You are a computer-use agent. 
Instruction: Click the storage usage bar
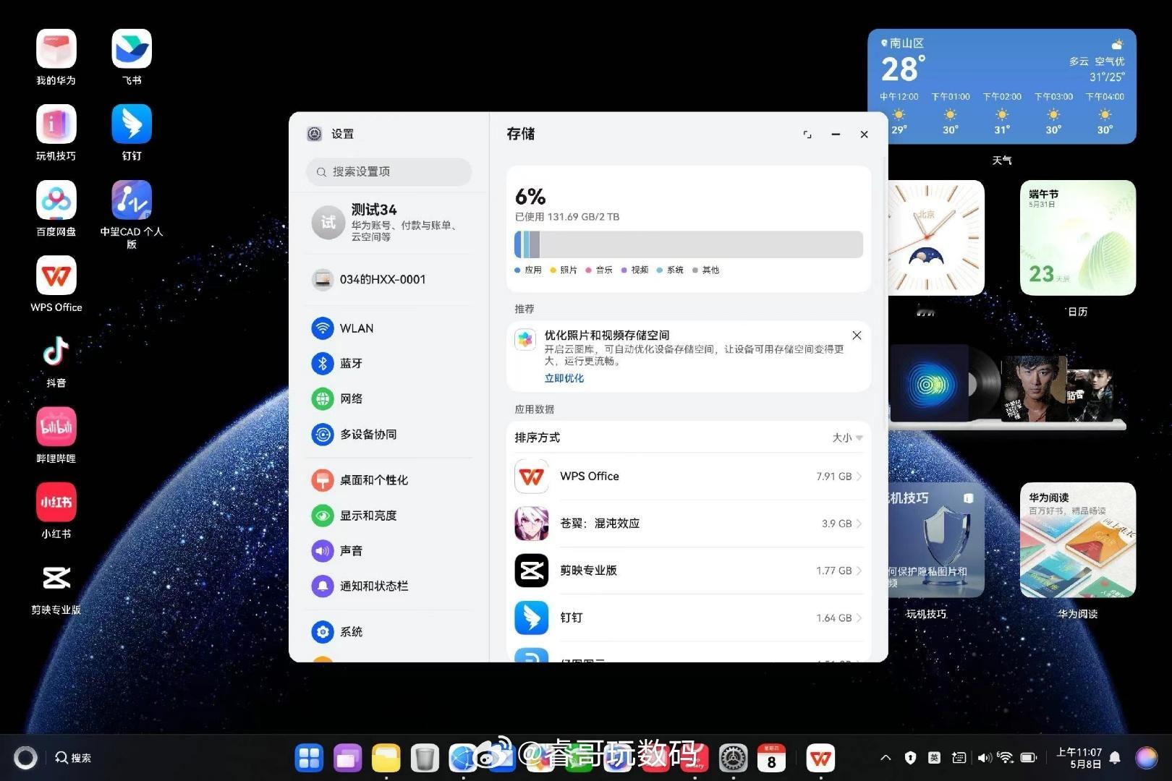click(x=689, y=244)
